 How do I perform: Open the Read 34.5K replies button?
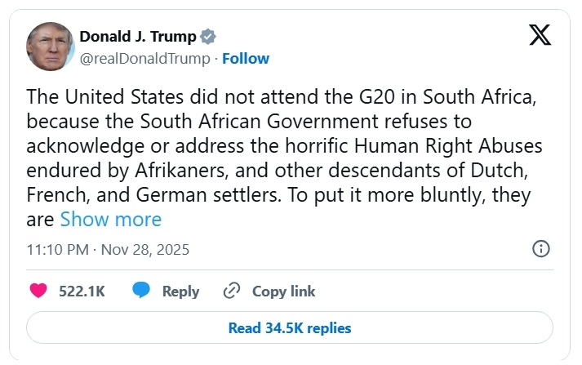[x=290, y=328]
